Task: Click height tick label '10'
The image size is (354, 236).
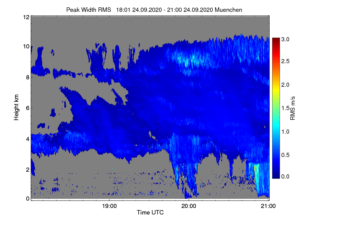Action: (x=26, y=46)
